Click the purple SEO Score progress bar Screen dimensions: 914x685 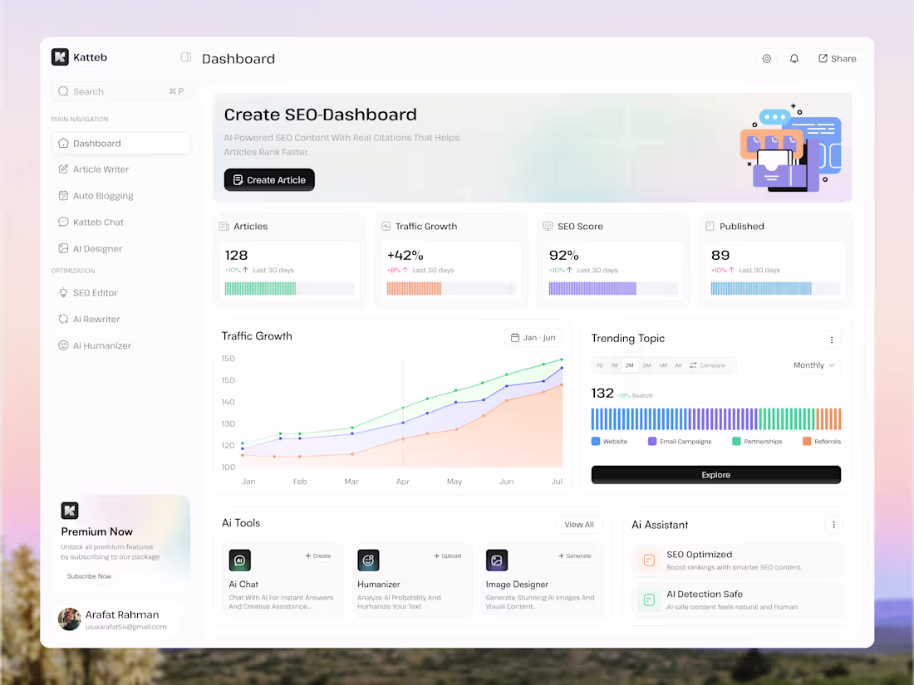592,288
